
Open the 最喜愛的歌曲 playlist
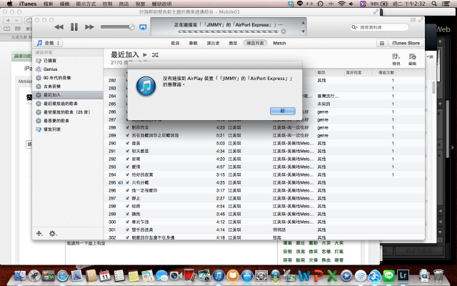point(56,121)
